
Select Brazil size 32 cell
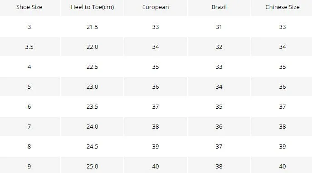click(219, 47)
